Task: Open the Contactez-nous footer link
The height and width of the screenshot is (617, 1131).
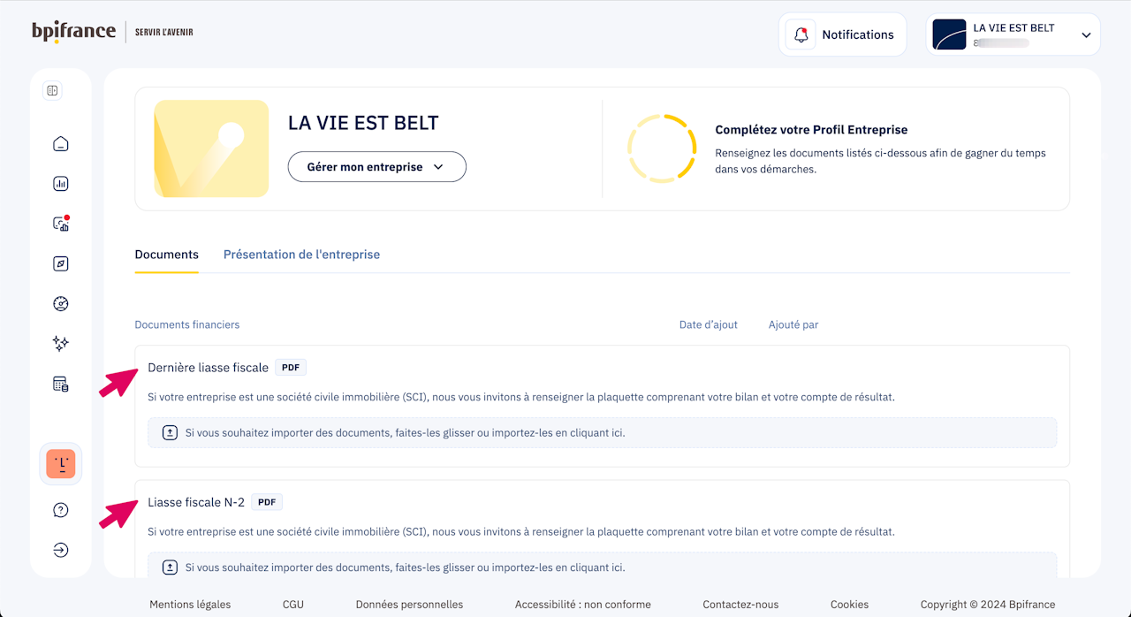Action: [x=740, y=605]
